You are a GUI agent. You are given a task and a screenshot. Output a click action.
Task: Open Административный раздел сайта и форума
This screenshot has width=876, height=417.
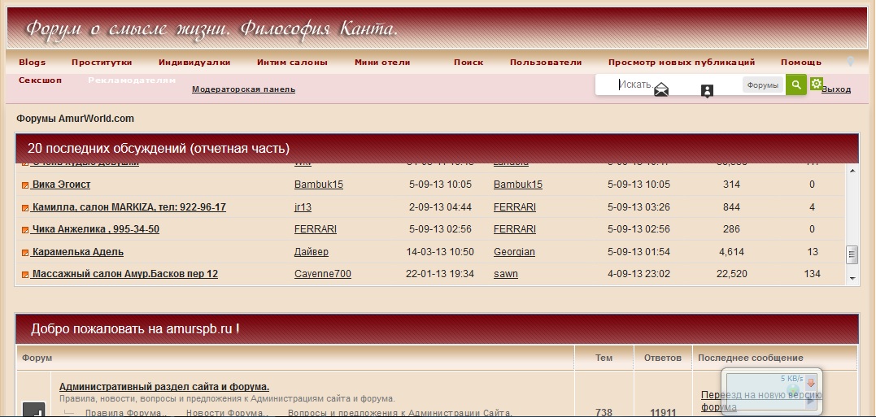point(164,387)
